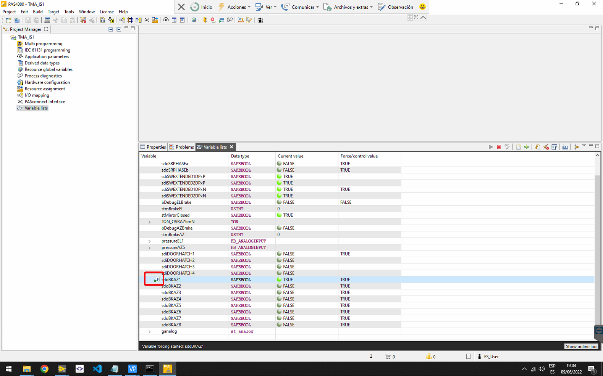The width and height of the screenshot is (603, 376).
Task: Expand the pressureEL1 variable row
Action: 149,241
